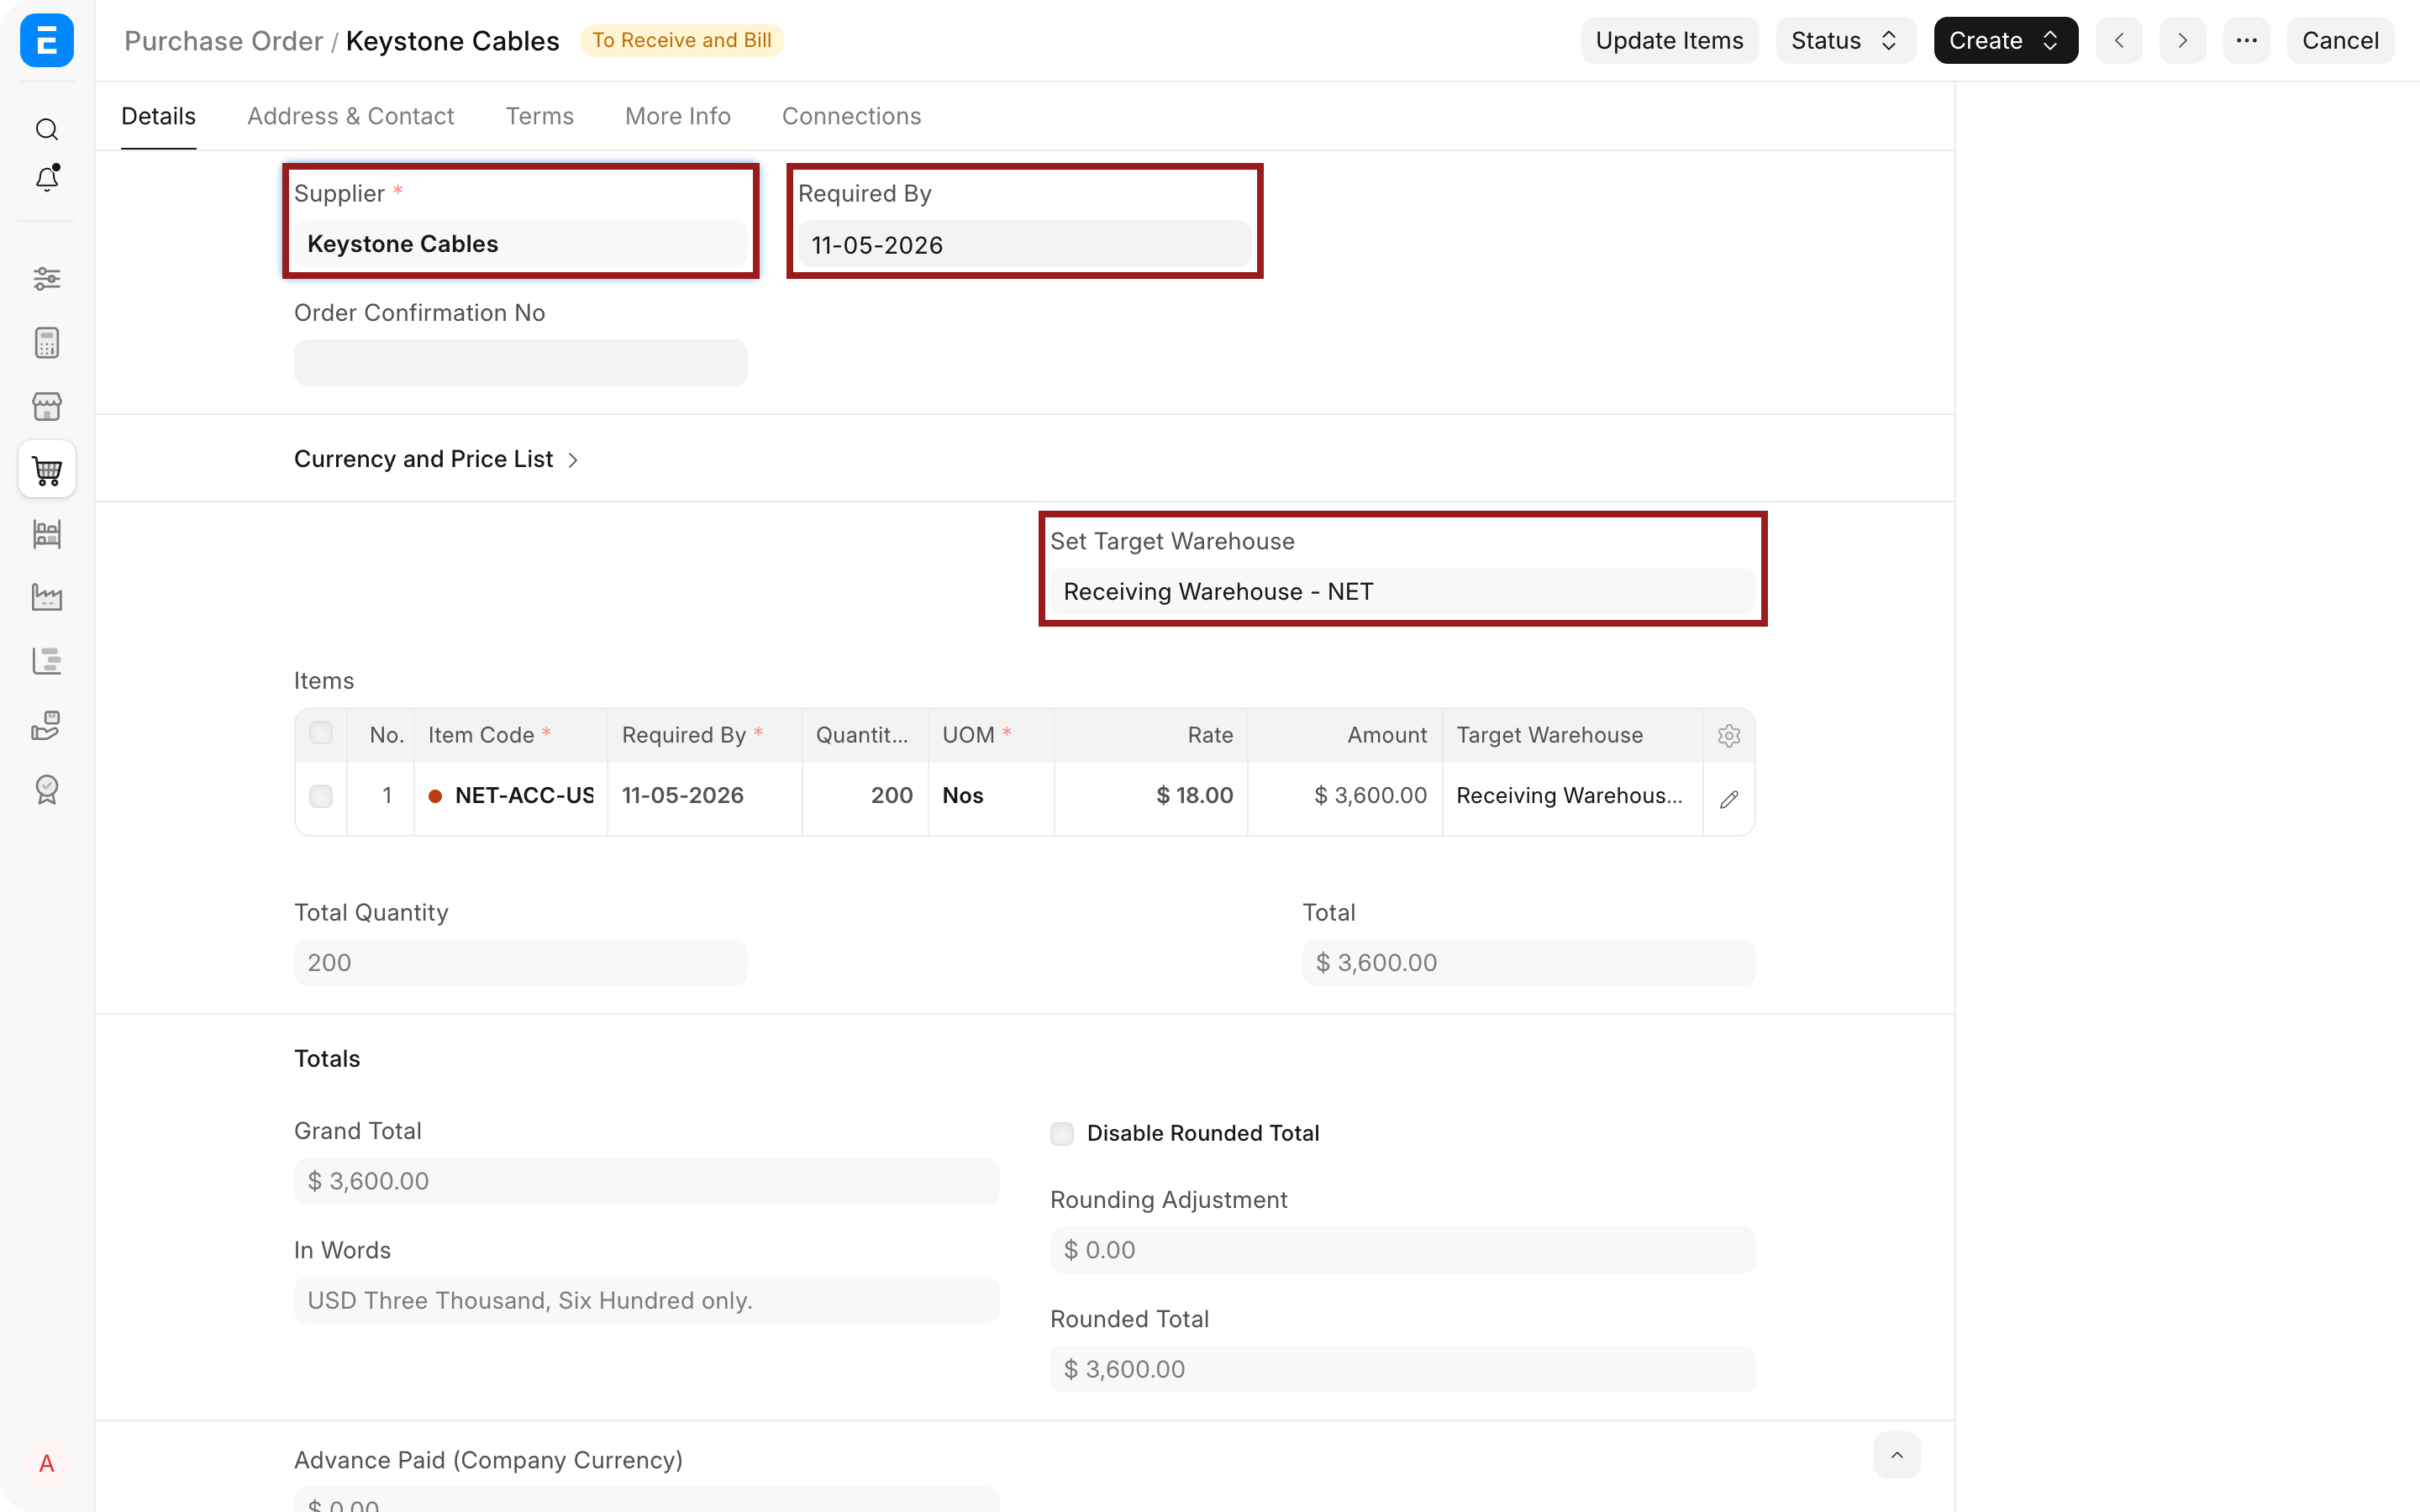Click the To Receive and Bill status badge

coord(682,41)
